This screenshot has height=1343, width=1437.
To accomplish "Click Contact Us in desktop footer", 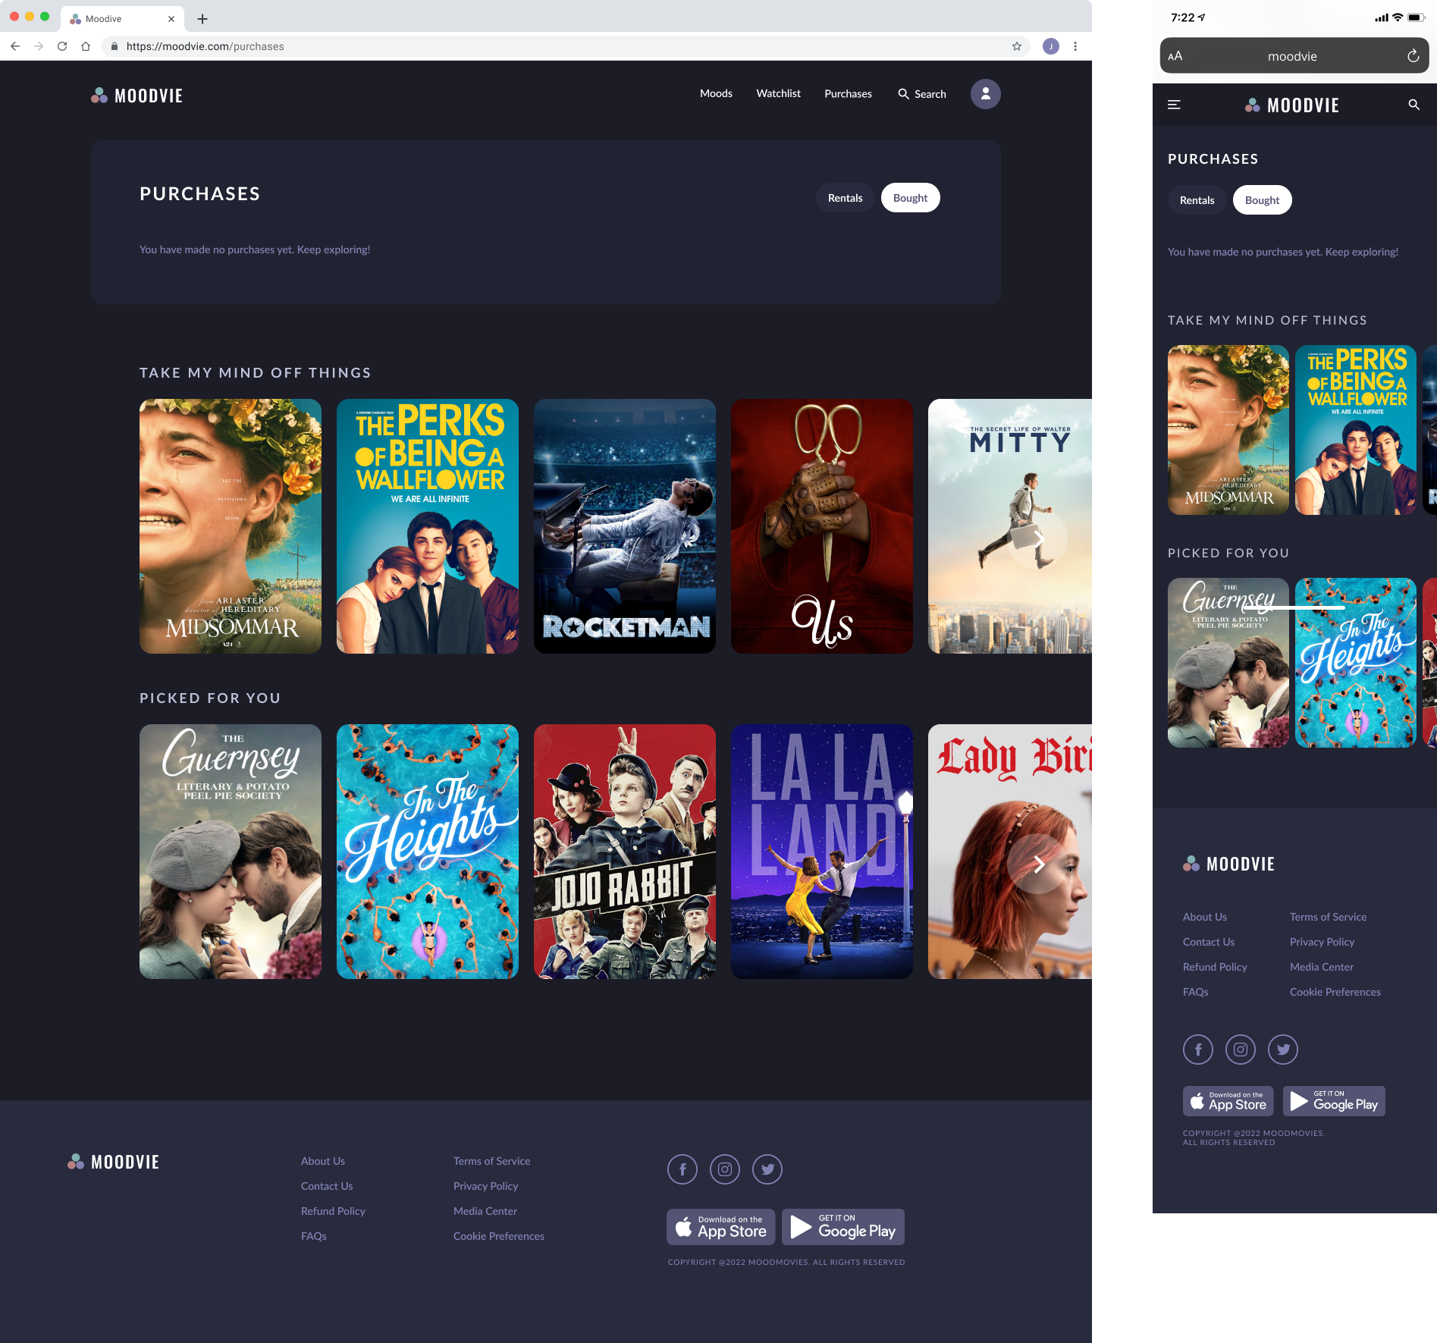I will (x=327, y=1186).
